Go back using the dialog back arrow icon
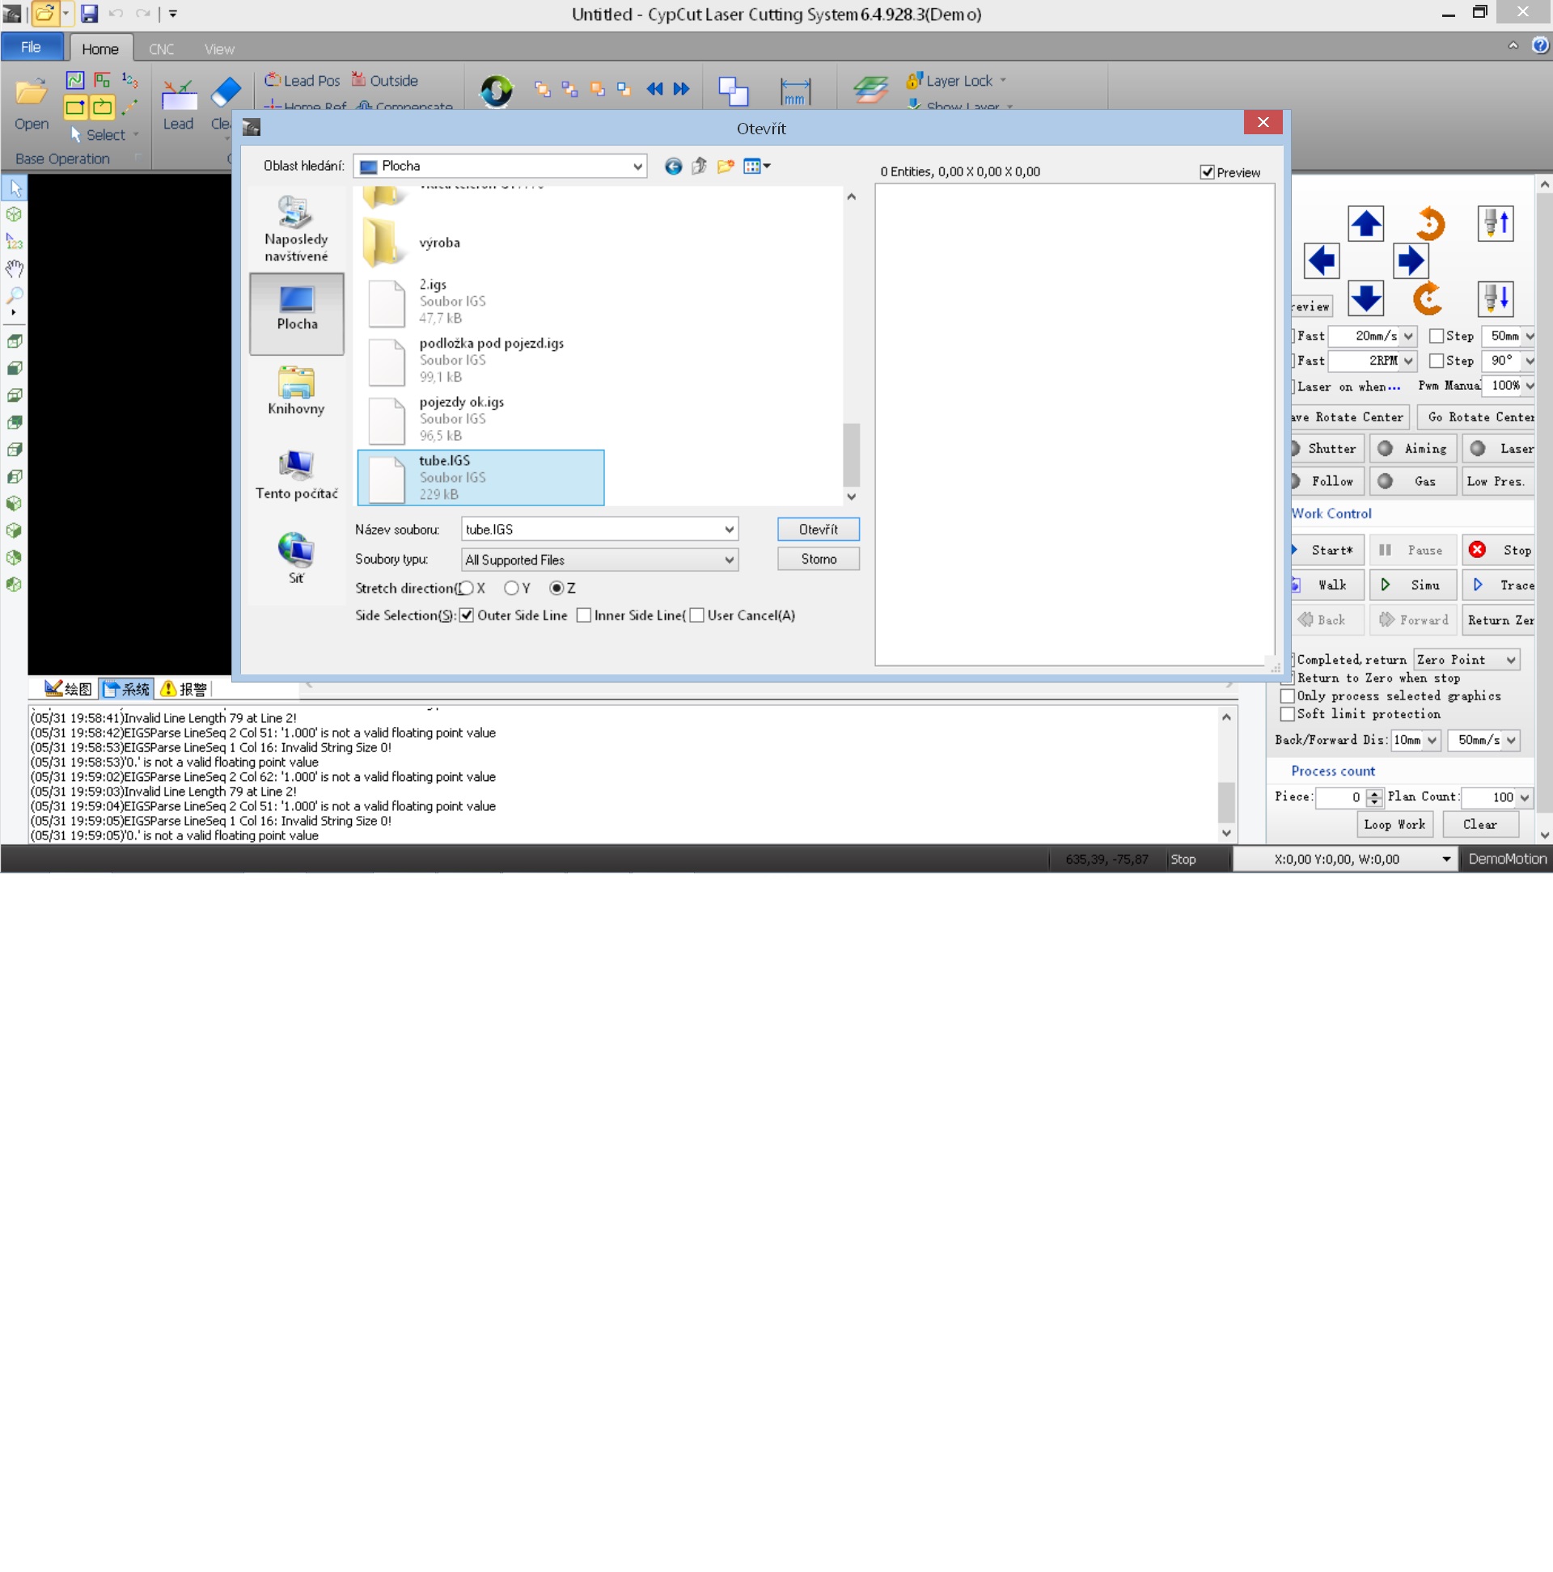The width and height of the screenshot is (1553, 1572). [x=673, y=167]
